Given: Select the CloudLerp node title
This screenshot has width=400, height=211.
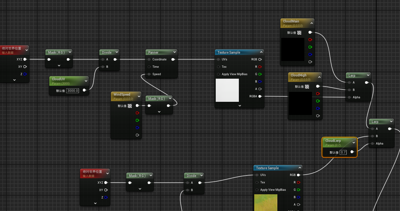Looking at the screenshot, I should click(333, 141).
